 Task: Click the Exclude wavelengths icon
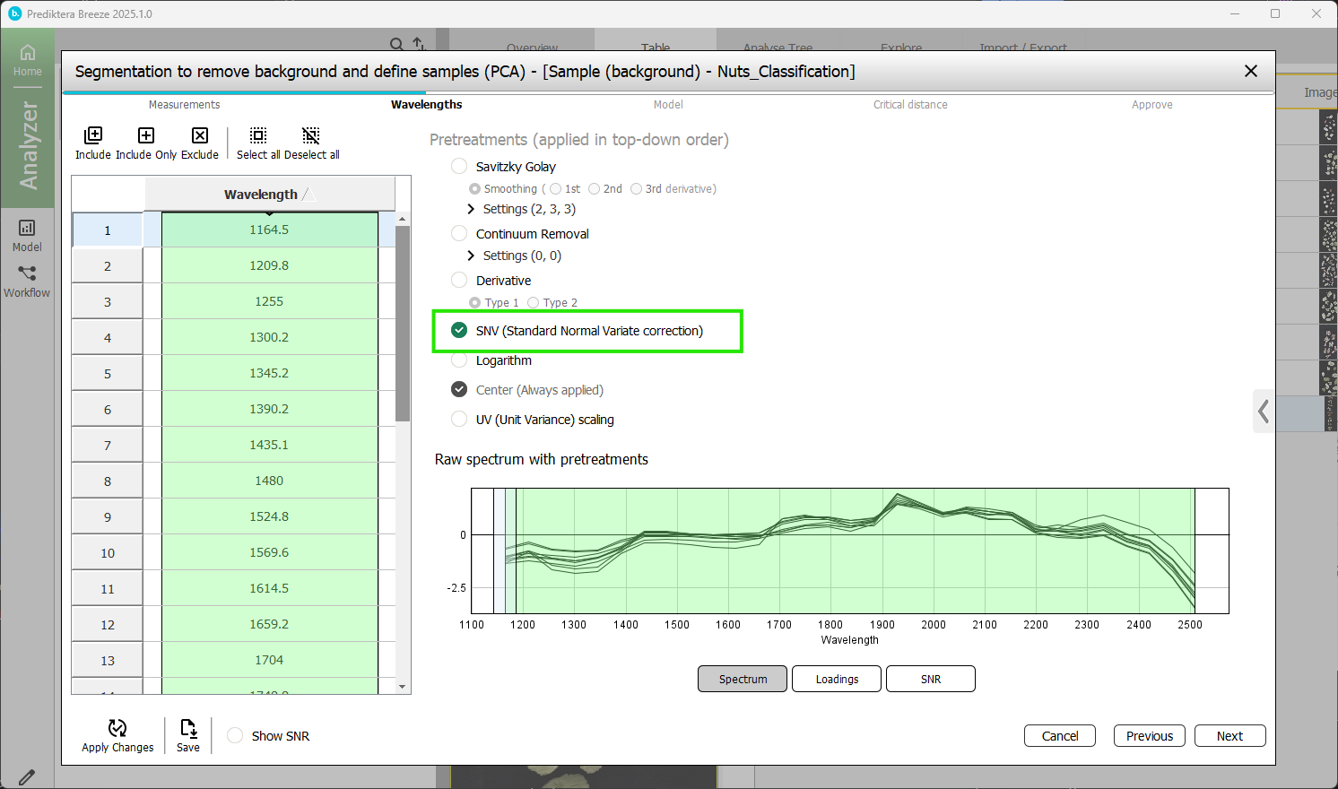(200, 136)
